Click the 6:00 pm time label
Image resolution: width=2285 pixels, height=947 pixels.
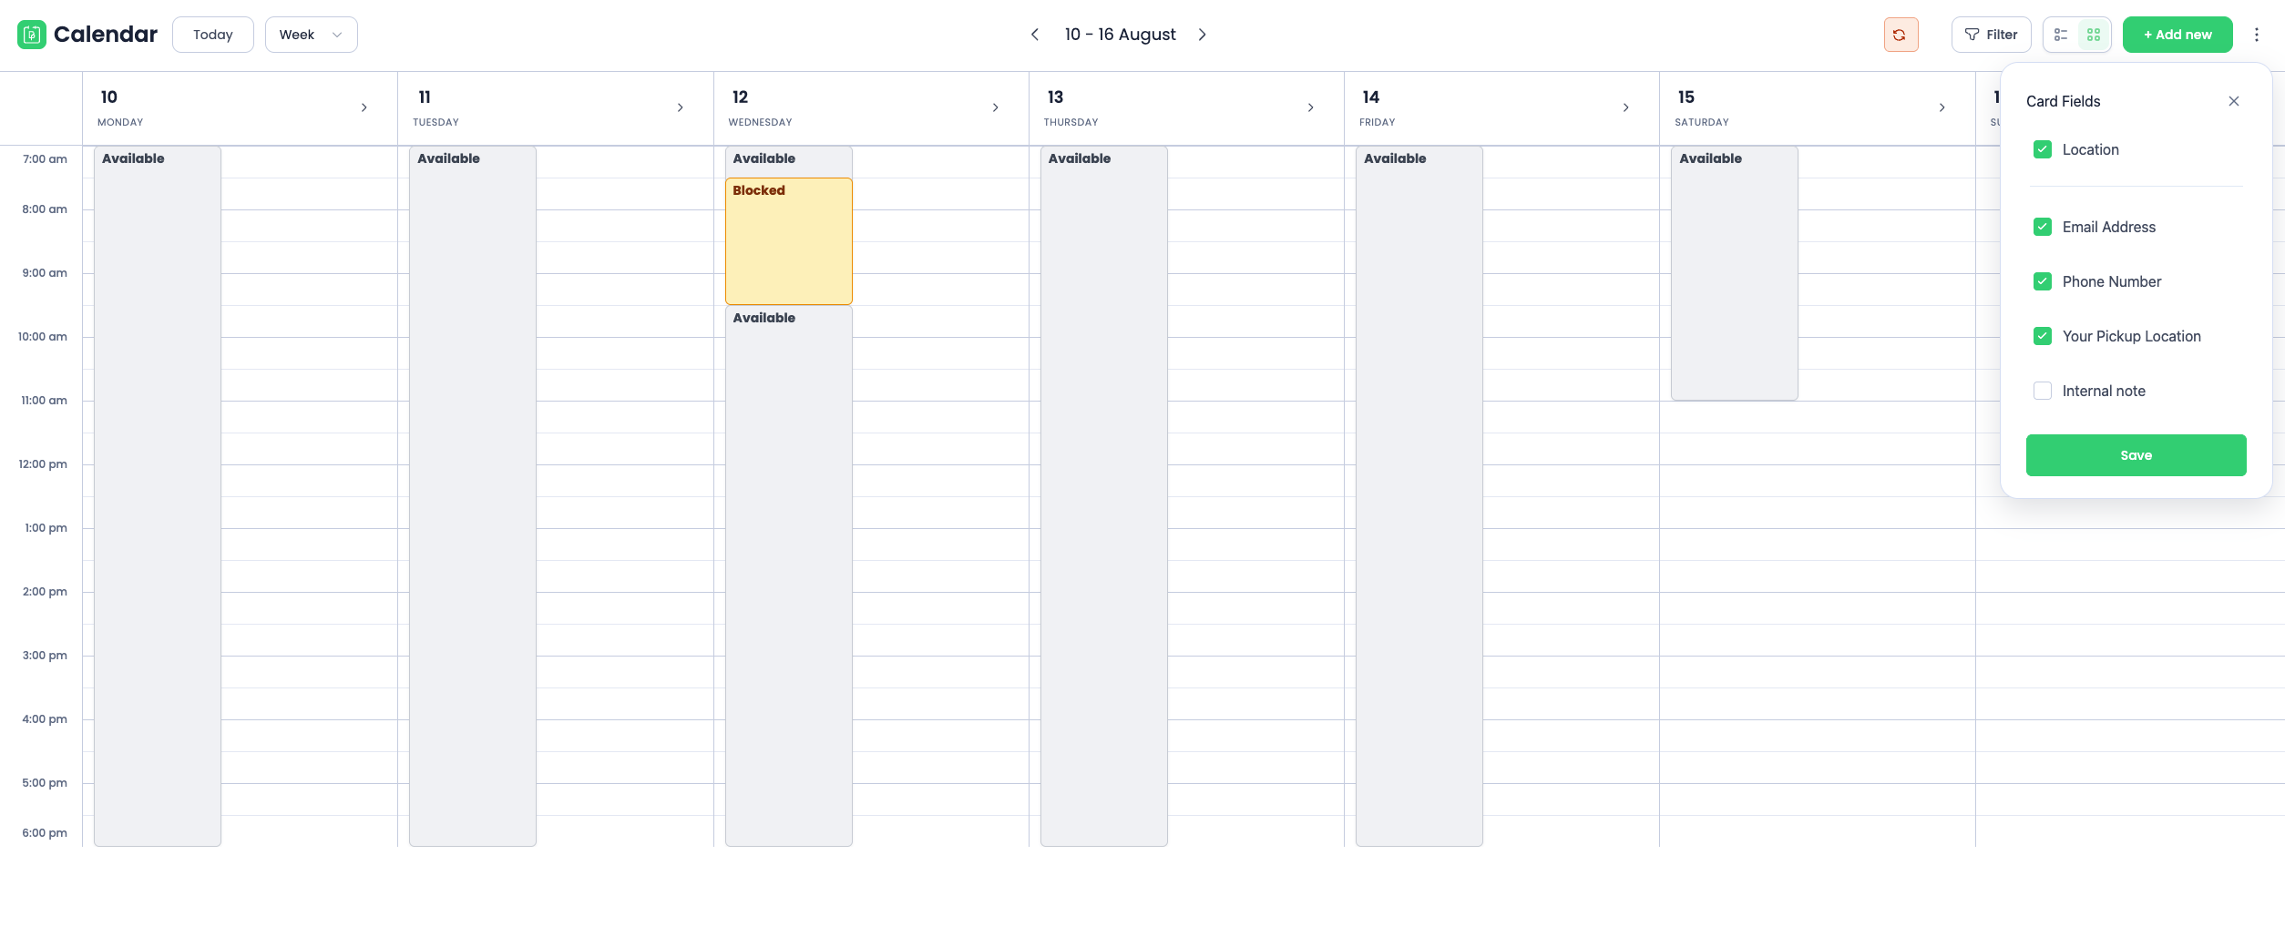click(45, 833)
